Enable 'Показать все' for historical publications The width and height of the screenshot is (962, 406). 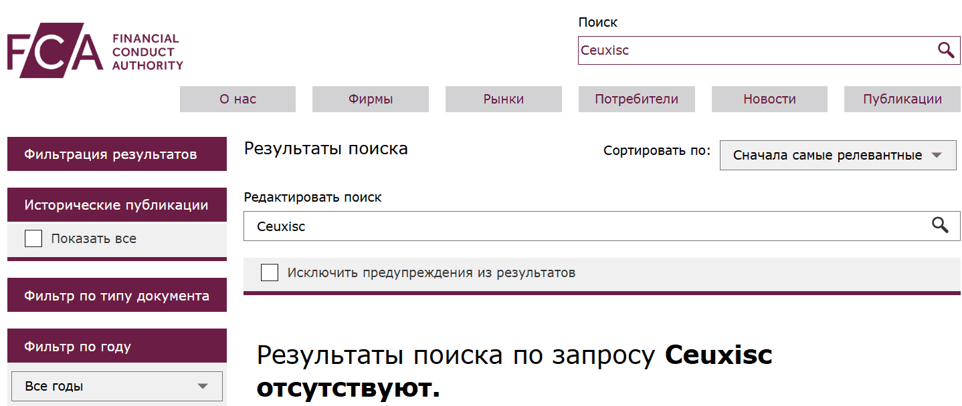click(33, 238)
